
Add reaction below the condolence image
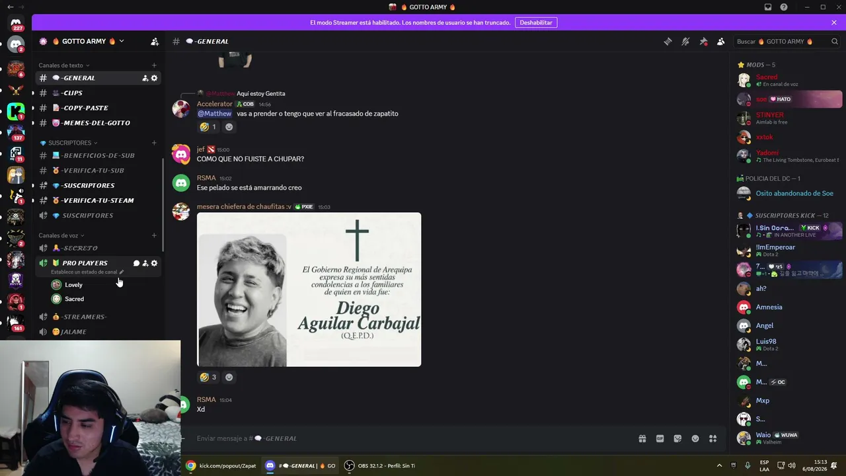(229, 377)
